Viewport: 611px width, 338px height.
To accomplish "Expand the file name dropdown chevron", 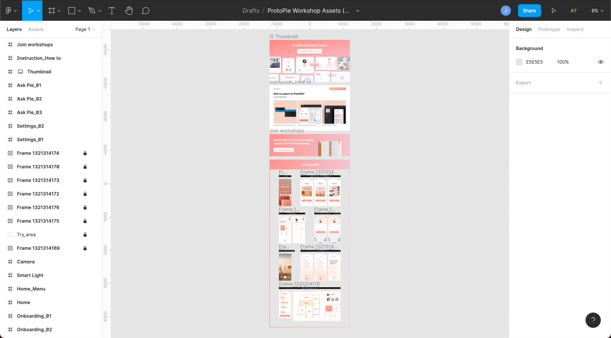I will 358,11.
